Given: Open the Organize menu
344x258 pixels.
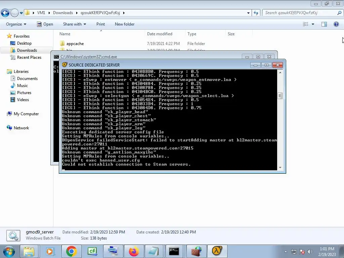Looking at the screenshot, I should 16,24.
